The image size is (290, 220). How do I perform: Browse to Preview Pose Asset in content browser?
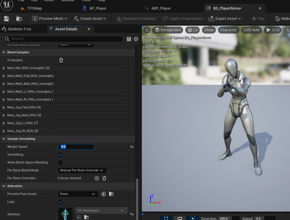(111, 194)
